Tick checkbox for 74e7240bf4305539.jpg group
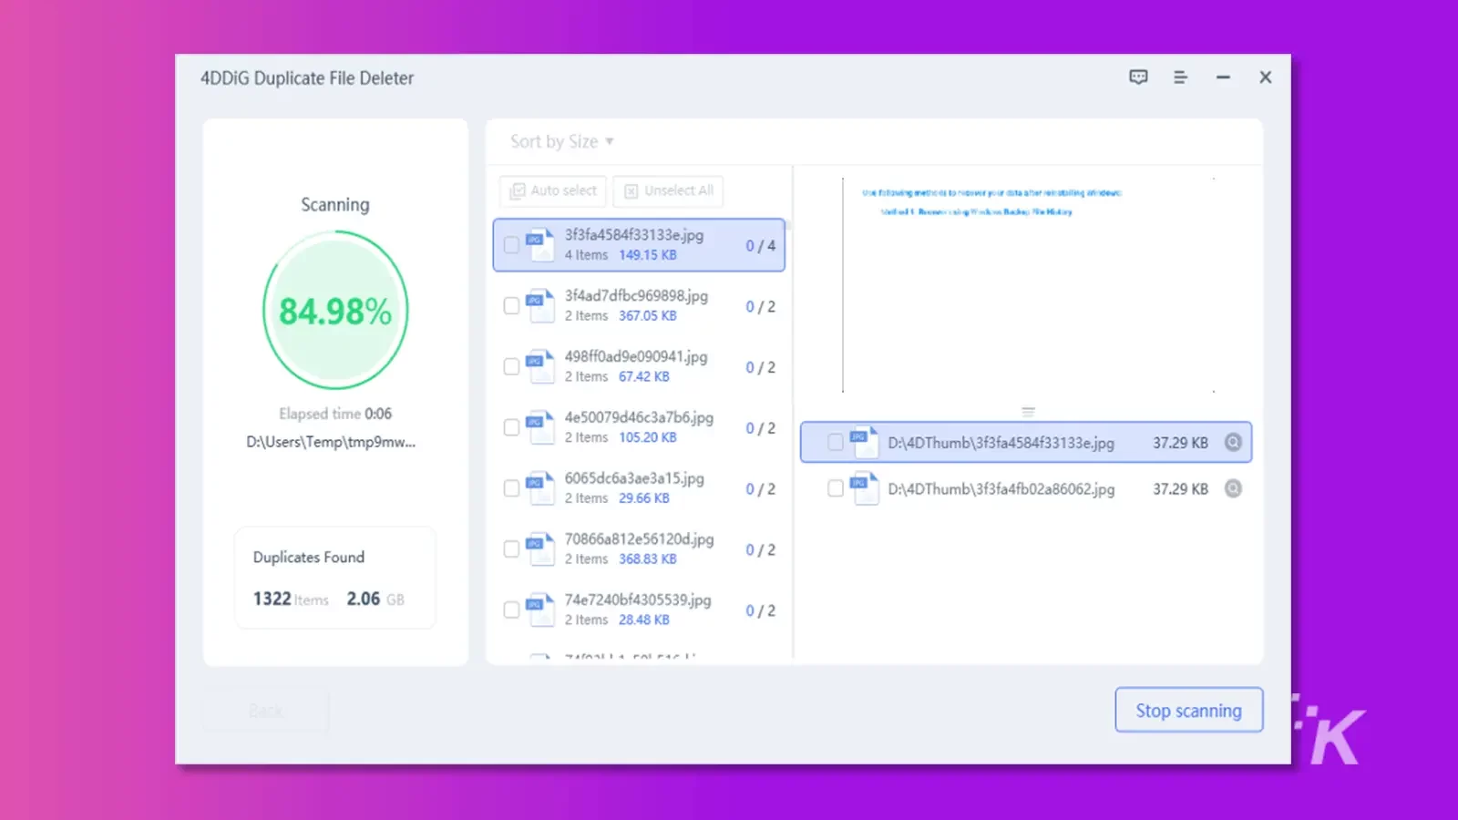 tap(511, 610)
